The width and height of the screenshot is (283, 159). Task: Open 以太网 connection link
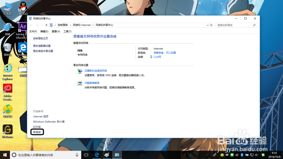(157, 57)
